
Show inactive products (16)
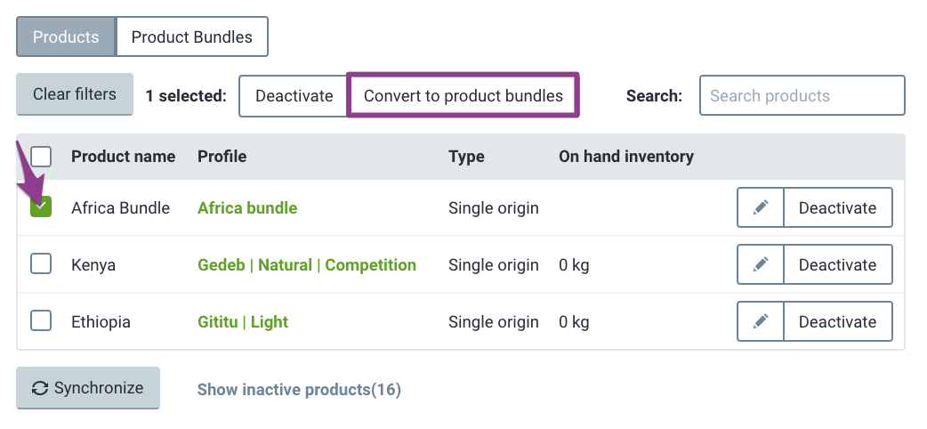(299, 389)
